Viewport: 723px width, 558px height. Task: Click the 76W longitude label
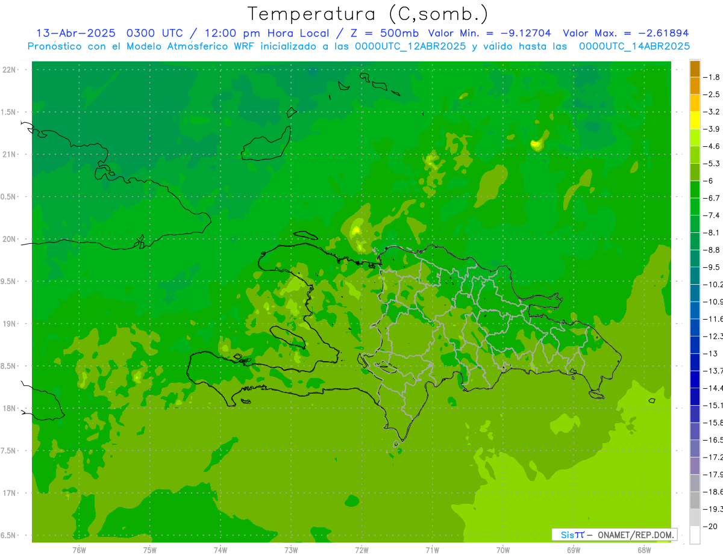click(79, 550)
